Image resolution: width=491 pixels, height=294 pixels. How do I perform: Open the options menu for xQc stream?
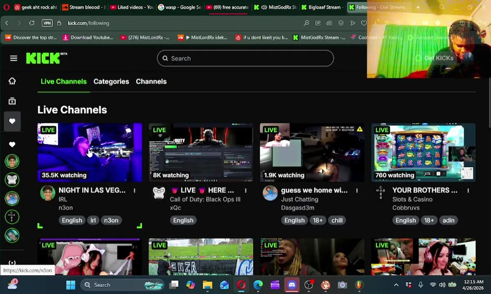245,191
